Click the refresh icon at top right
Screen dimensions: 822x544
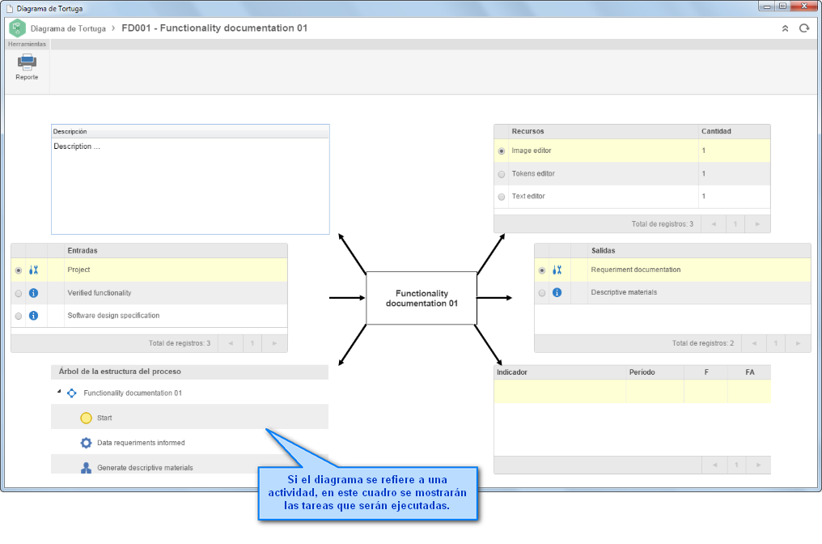[x=804, y=28]
